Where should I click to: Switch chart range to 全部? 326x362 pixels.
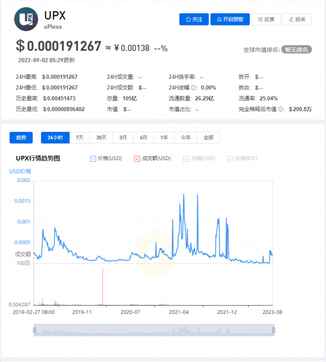[x=209, y=138]
